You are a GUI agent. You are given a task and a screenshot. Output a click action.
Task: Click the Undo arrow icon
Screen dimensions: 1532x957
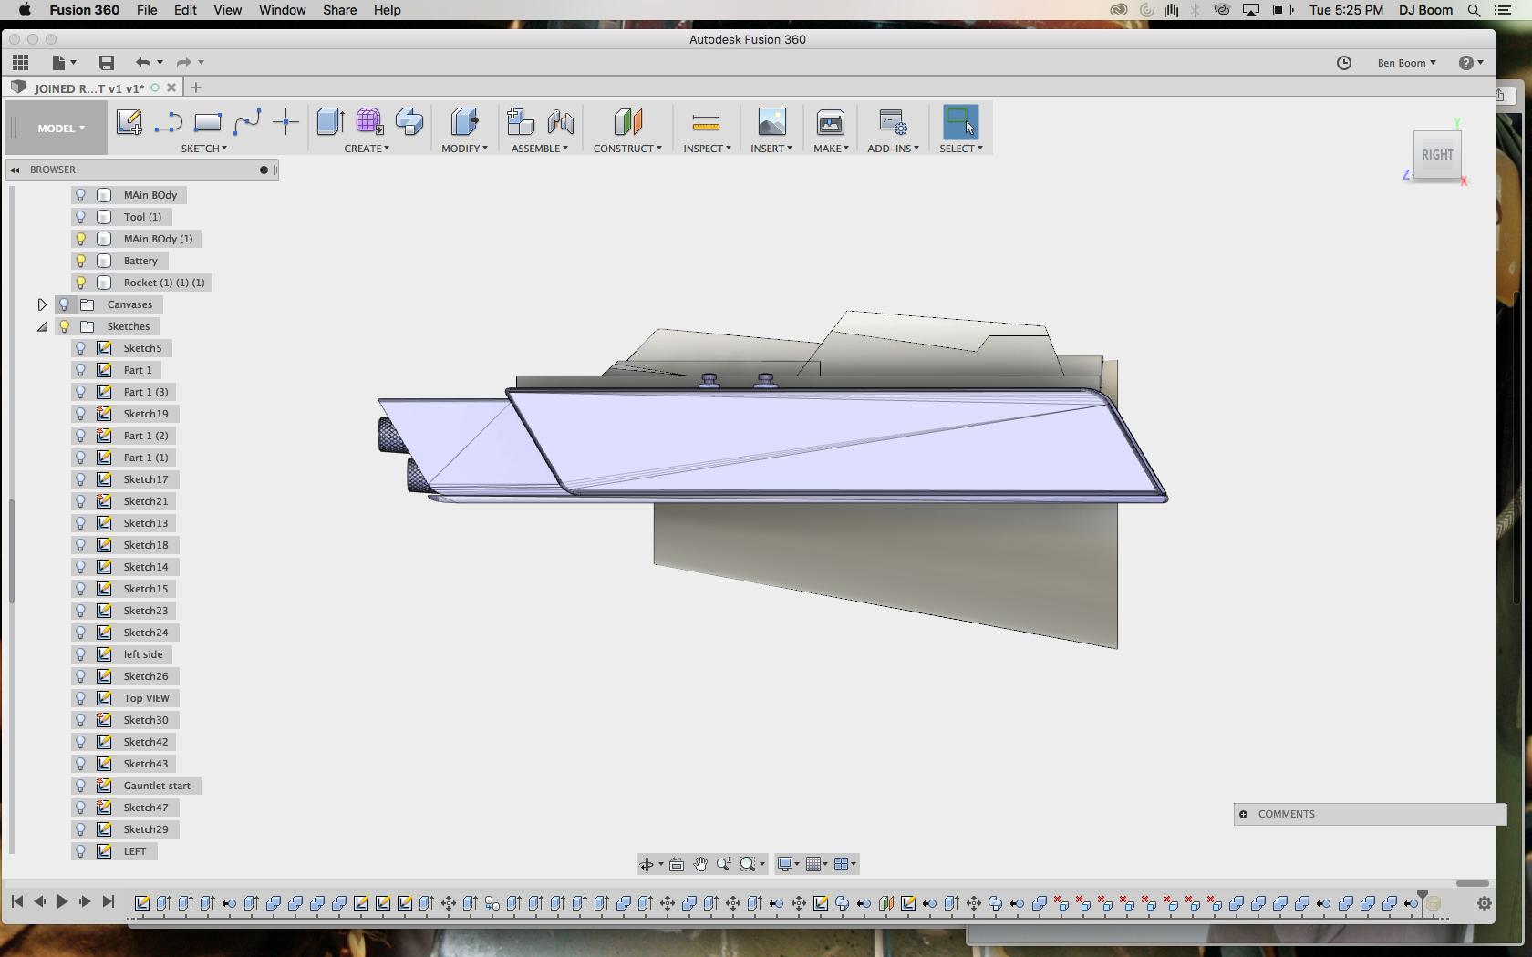coord(143,62)
